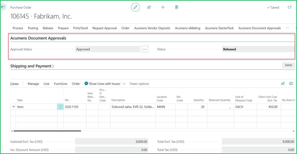Viewport: 297px width, 154px height.
Task: Click the Saved status indicator
Action: pyautogui.click(x=273, y=7)
